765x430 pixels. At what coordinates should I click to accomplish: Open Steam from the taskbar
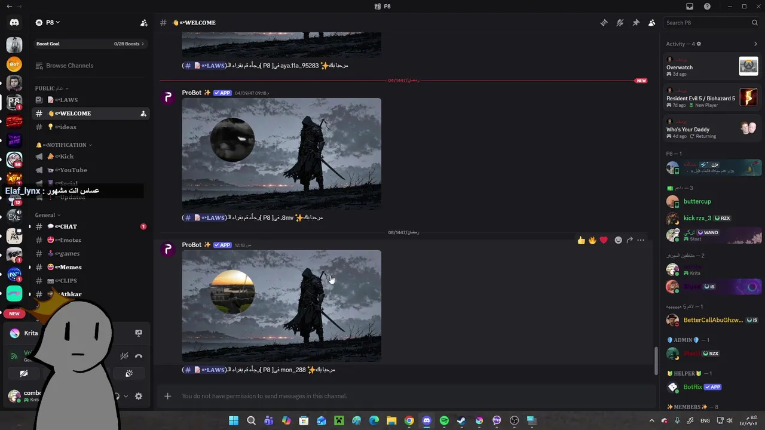click(x=461, y=420)
